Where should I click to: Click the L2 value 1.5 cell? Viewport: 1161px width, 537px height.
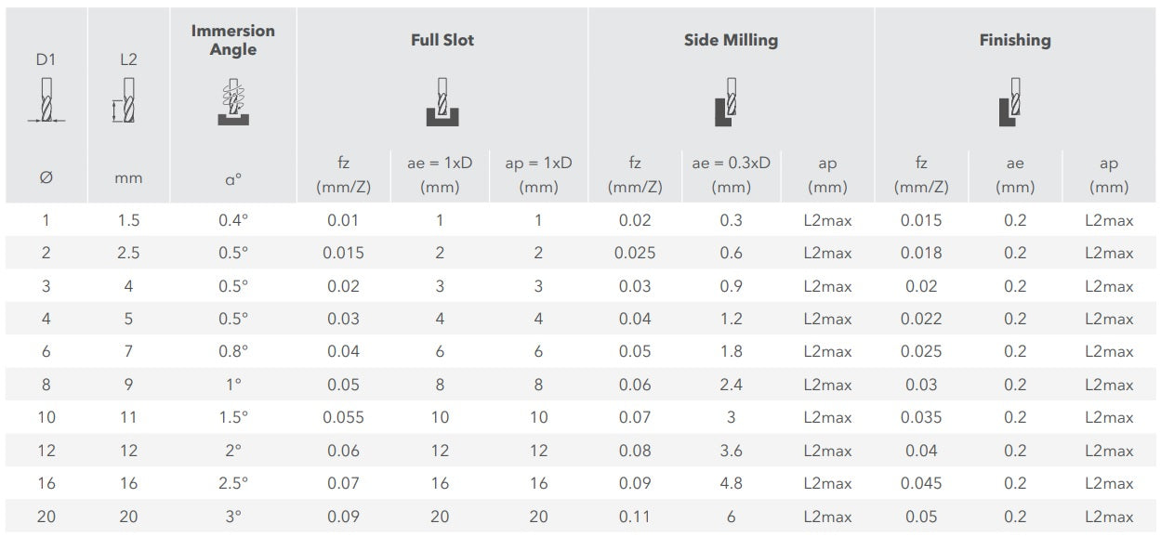coord(128,220)
